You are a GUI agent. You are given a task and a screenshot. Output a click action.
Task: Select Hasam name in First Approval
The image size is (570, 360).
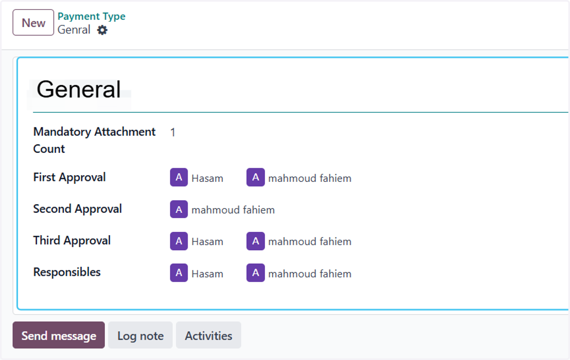point(208,179)
